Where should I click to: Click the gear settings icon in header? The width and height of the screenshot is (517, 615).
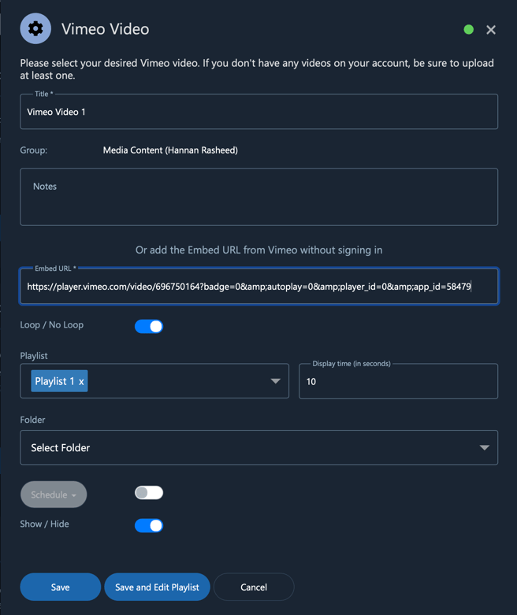coord(35,29)
